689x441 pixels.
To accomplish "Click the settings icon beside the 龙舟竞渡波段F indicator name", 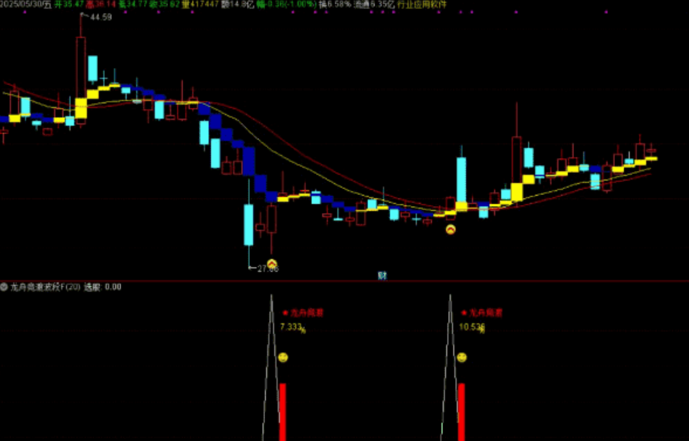I will pyautogui.click(x=4, y=287).
